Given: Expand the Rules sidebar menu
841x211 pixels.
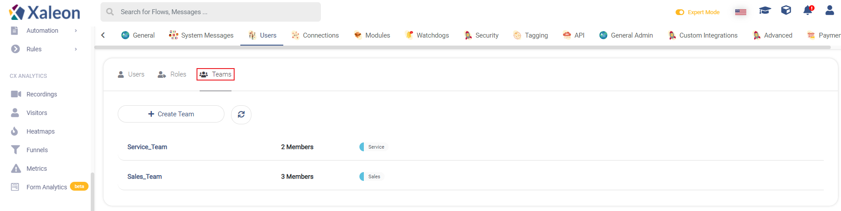Looking at the screenshot, I should click(x=44, y=49).
